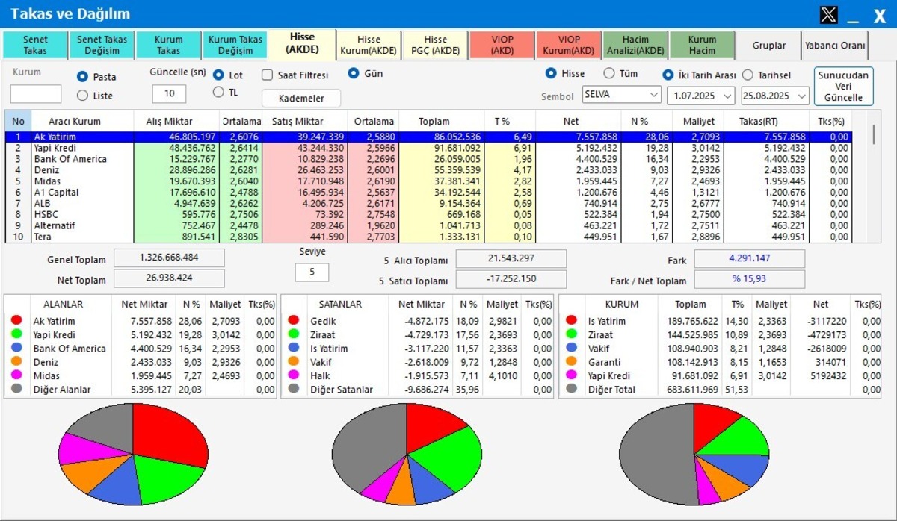The image size is (897, 521).
Task: Select the Ziraat row in SATANLAR list
Action: [x=419, y=335]
